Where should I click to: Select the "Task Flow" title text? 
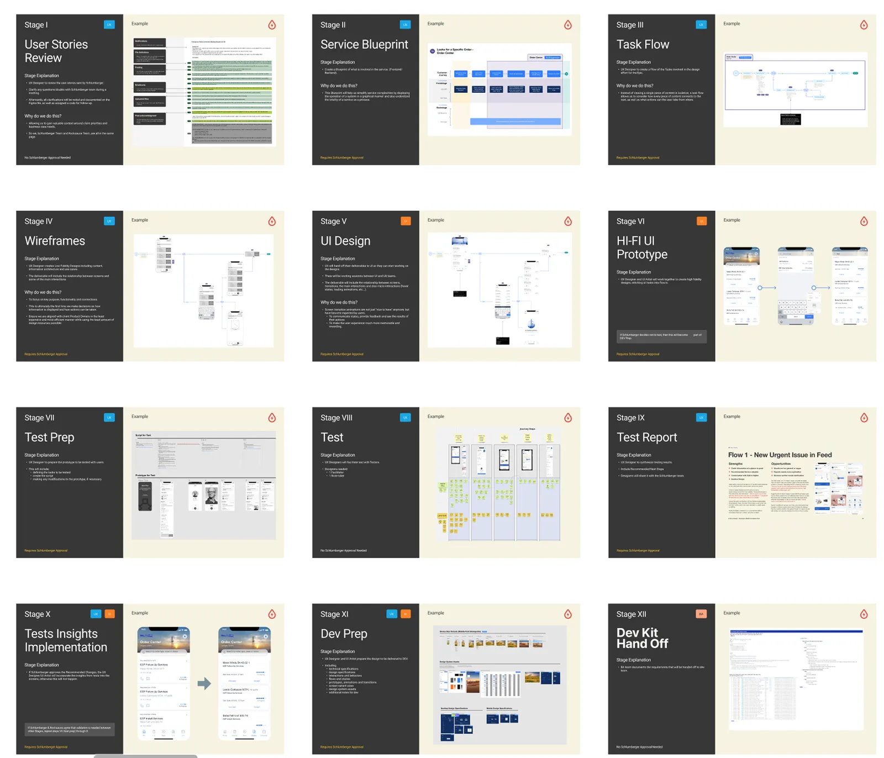coord(643,44)
